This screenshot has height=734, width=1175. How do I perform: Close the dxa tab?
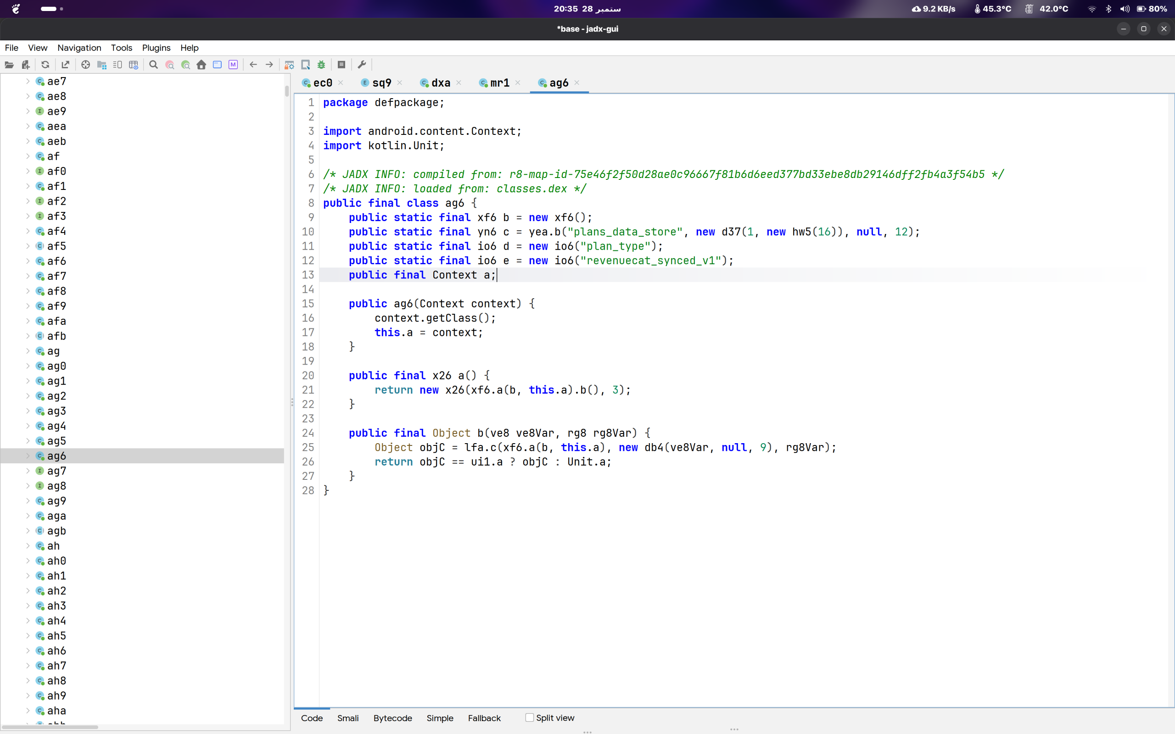pos(459,83)
